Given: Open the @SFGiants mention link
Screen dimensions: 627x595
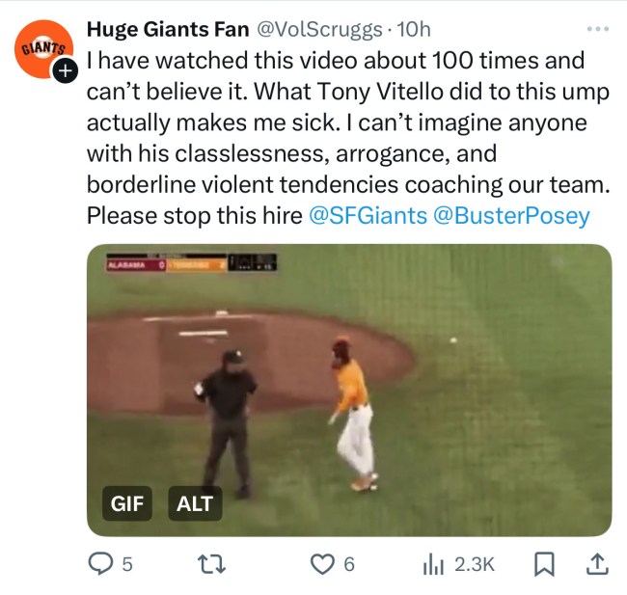Looking at the screenshot, I should [368, 216].
